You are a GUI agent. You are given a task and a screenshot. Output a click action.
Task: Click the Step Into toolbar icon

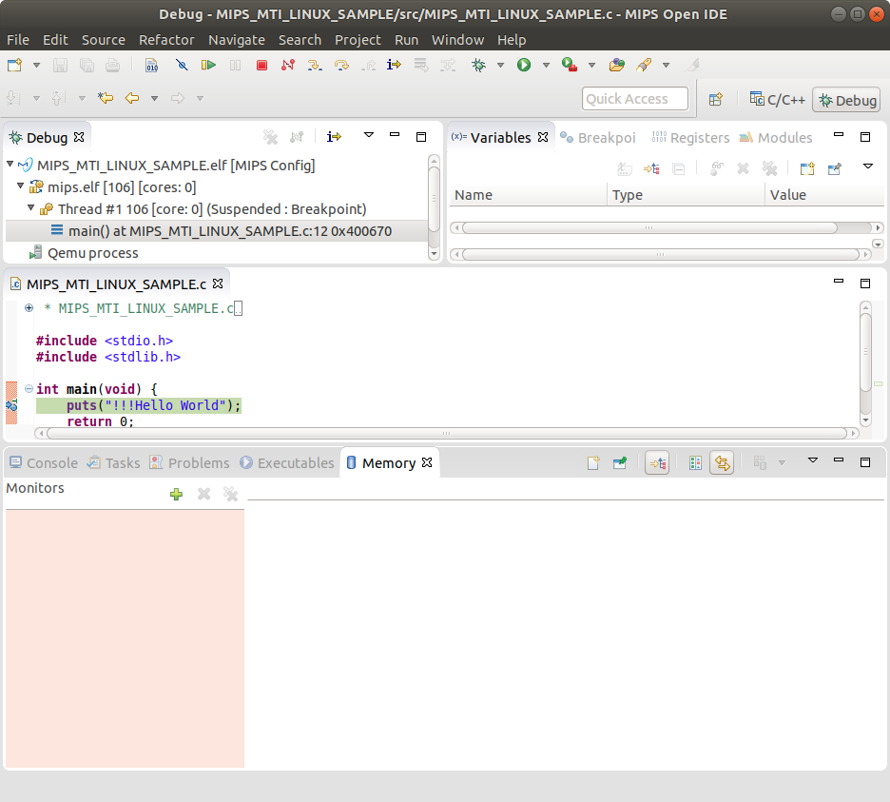pos(315,66)
